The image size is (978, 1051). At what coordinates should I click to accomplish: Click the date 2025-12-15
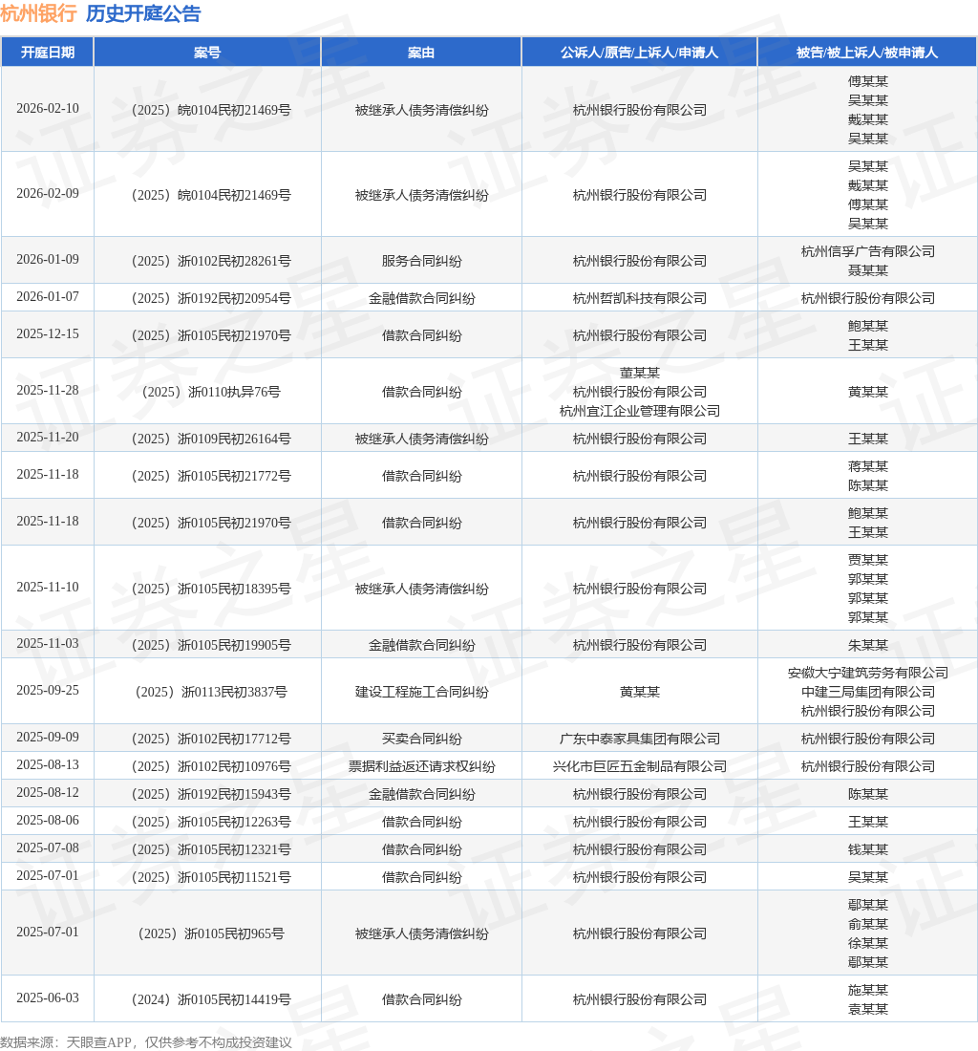pos(48,333)
